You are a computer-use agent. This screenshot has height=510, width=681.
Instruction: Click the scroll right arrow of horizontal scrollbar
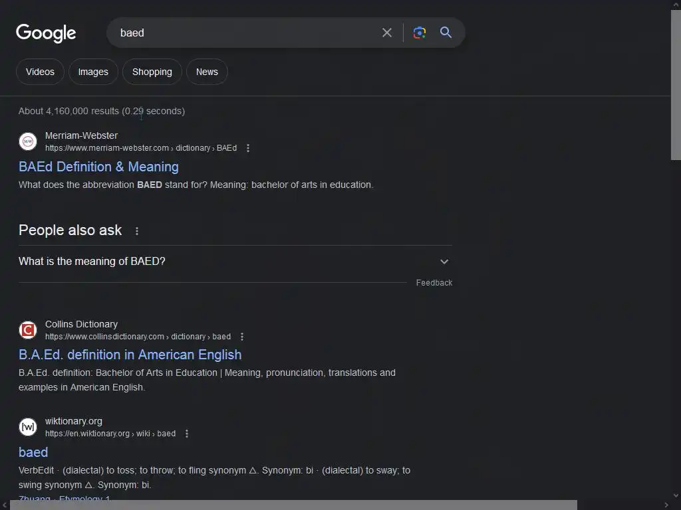point(666,505)
